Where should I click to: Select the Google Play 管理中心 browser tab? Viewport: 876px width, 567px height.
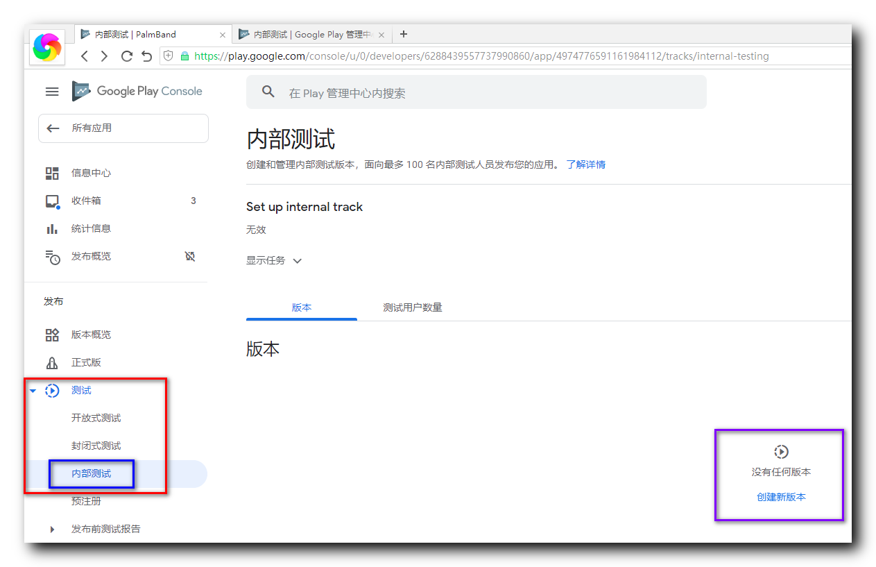[312, 34]
